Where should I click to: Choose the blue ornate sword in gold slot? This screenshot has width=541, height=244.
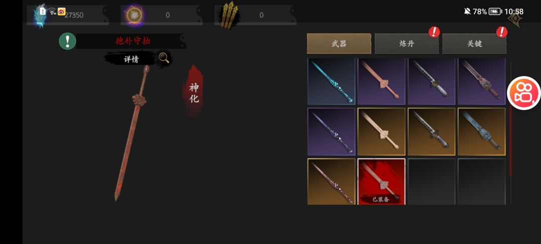(482, 131)
